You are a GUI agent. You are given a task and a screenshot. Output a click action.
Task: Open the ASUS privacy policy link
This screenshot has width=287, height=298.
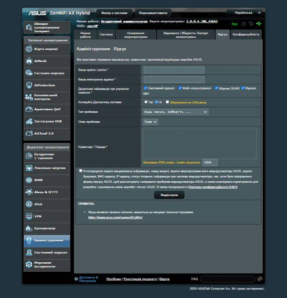213,187
